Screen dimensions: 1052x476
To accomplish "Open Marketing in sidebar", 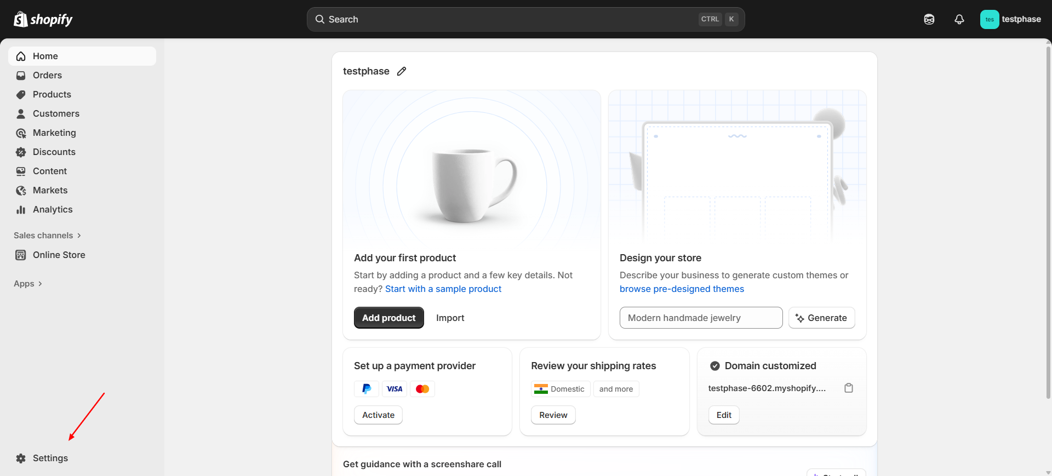I will [x=82, y=133].
